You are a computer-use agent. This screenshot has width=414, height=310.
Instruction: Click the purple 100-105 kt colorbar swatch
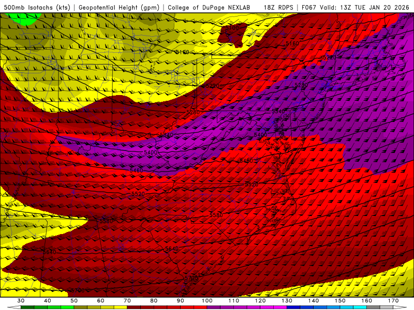(214, 307)
